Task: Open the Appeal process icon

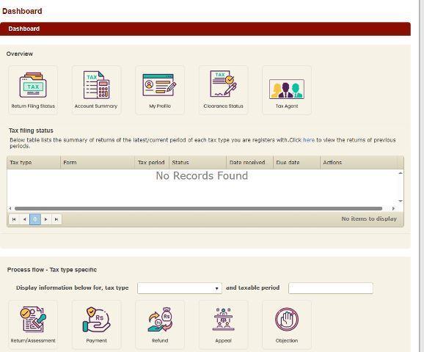Action: [223, 325]
